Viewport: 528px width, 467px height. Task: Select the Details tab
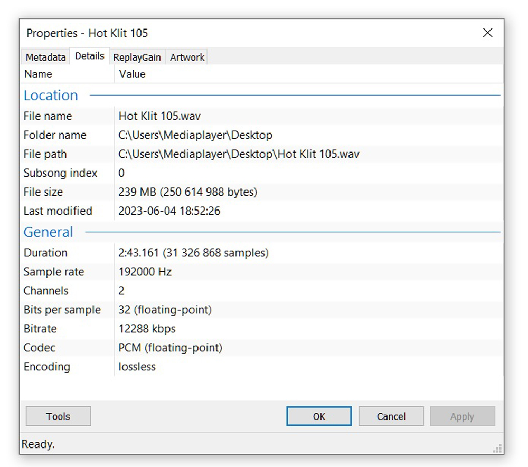tap(90, 56)
